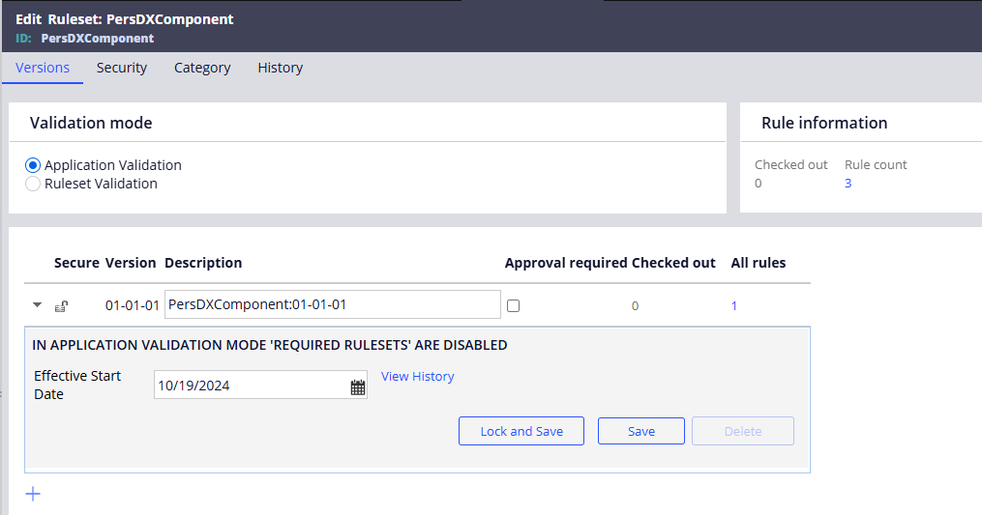Open the calendar date picker icon
982x515 pixels.
pyautogui.click(x=357, y=386)
